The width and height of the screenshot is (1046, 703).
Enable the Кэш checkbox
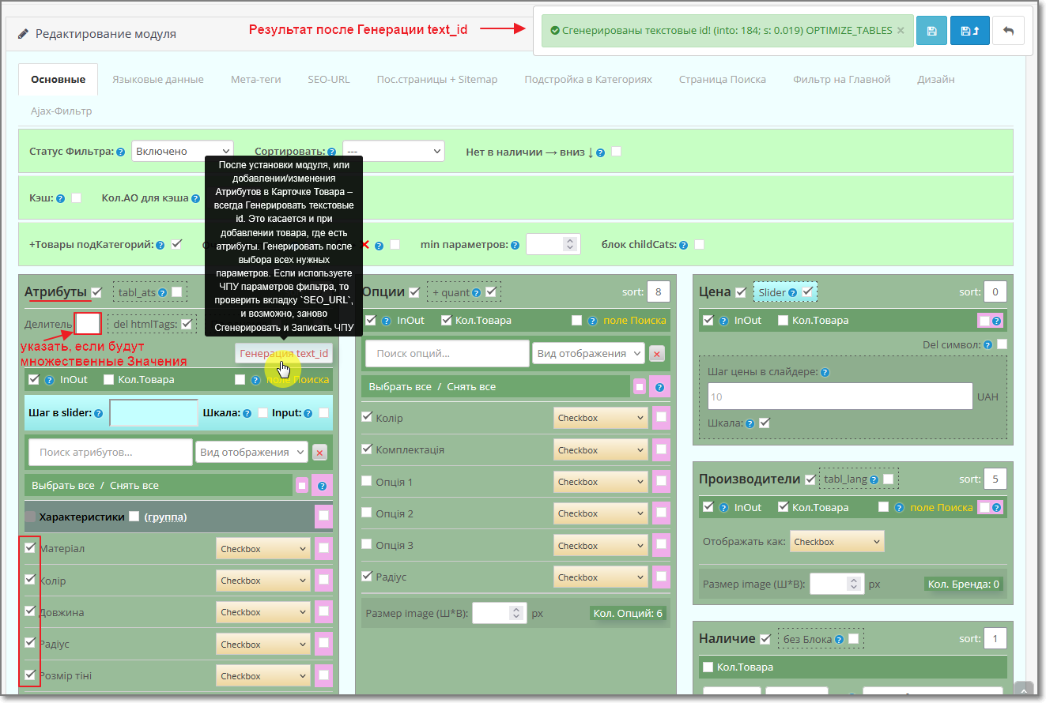[76, 198]
